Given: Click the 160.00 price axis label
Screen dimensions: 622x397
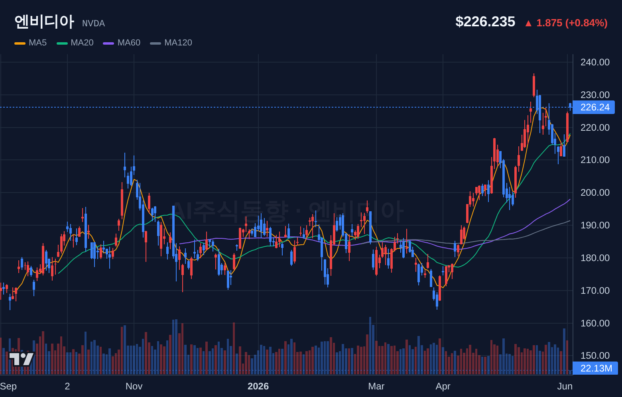Looking at the screenshot, I should 595,323.
